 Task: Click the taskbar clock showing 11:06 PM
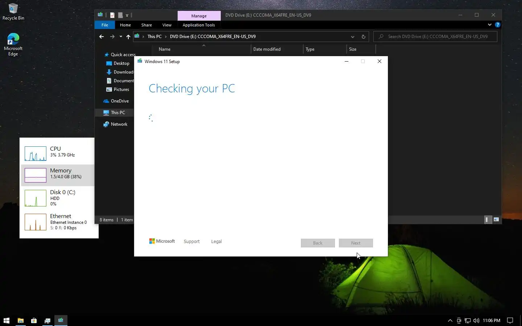click(491, 320)
